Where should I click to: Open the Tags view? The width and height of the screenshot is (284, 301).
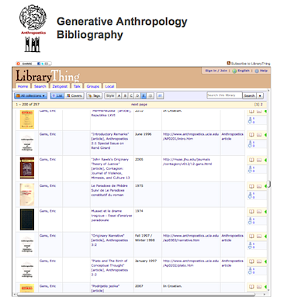coord(94,95)
